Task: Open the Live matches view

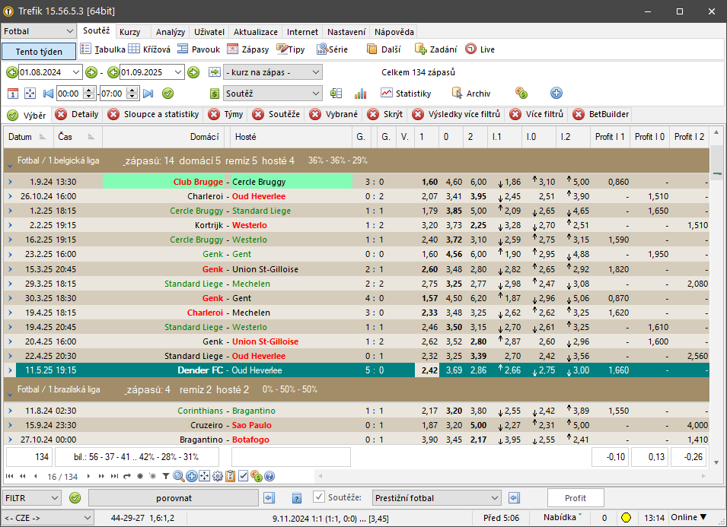Action: (480, 49)
